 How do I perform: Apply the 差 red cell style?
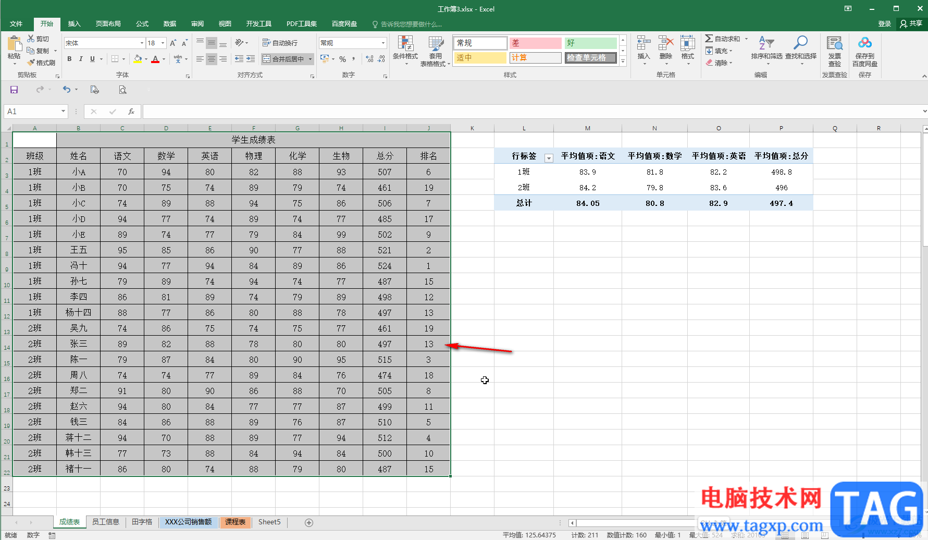(x=535, y=43)
